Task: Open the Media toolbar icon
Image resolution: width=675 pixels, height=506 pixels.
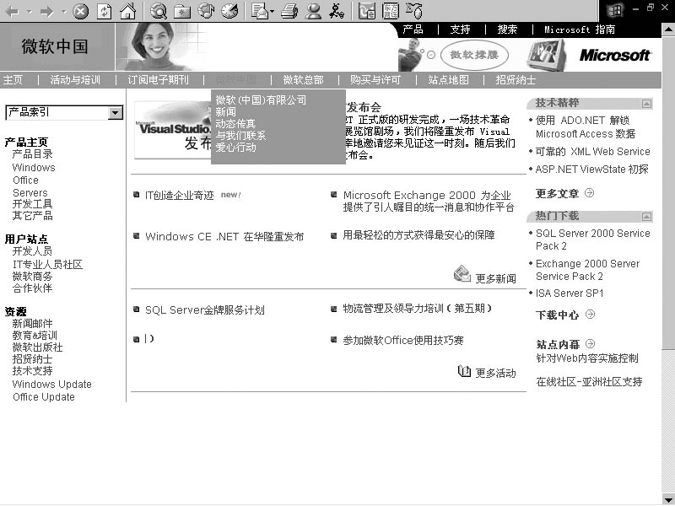Action: pyautogui.click(x=206, y=11)
